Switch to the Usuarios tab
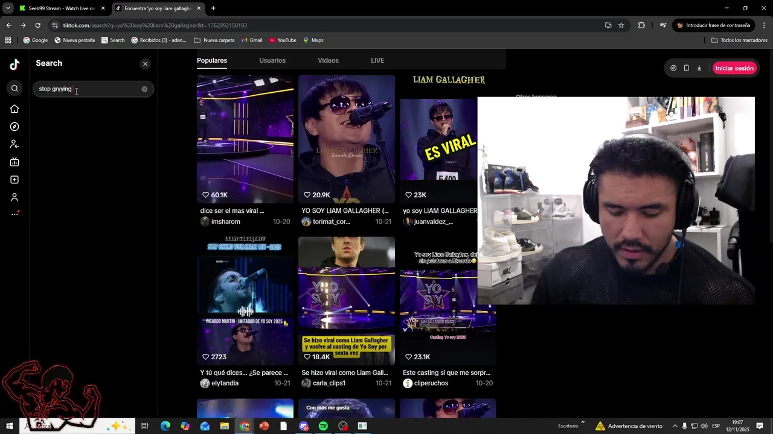The width and height of the screenshot is (773, 434). click(272, 60)
